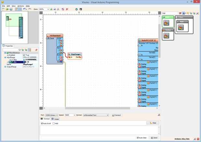
Task: Click the collapse-all green icon in Properties toolbar
Action: coord(26,50)
